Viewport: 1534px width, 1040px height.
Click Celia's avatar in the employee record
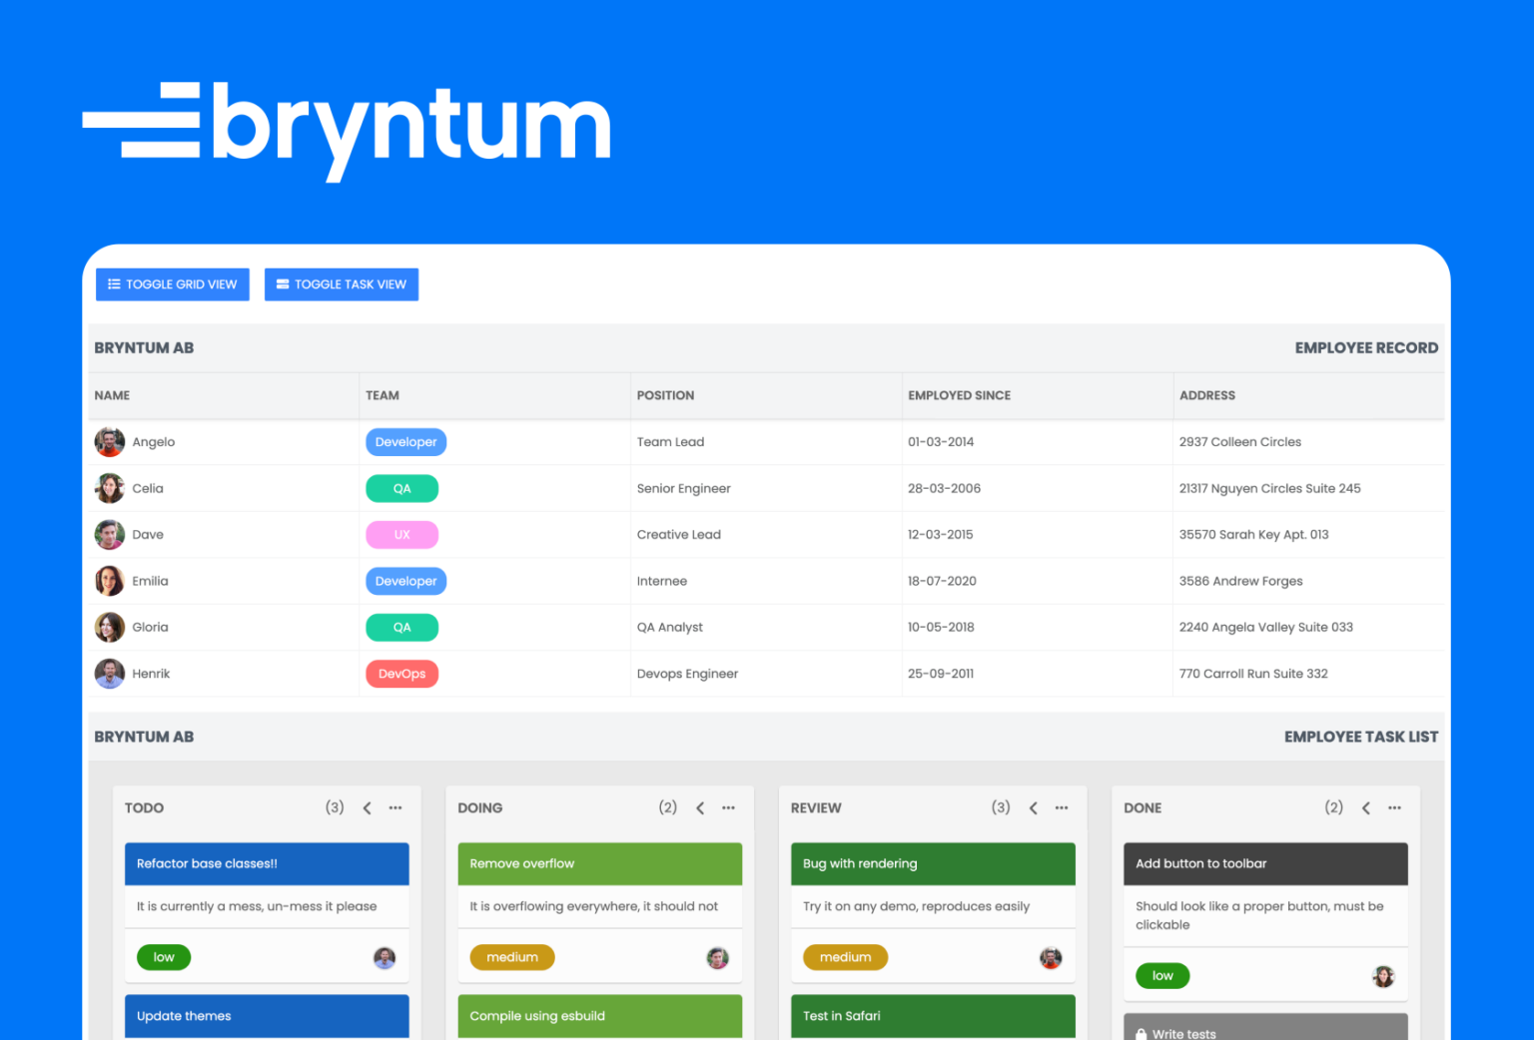(109, 488)
